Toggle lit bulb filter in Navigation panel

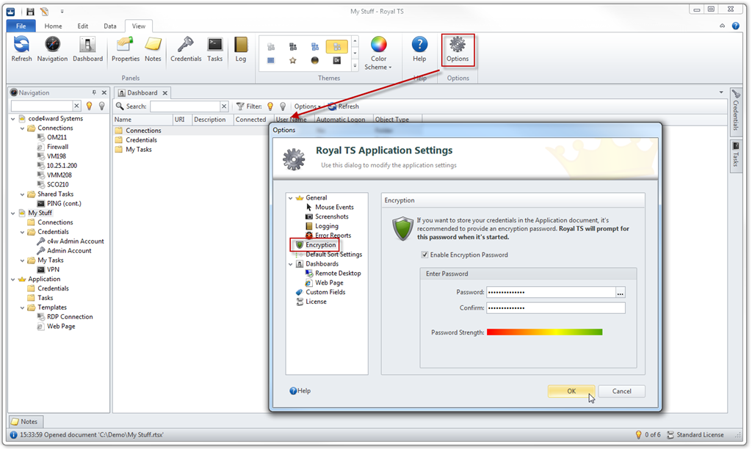coord(89,106)
